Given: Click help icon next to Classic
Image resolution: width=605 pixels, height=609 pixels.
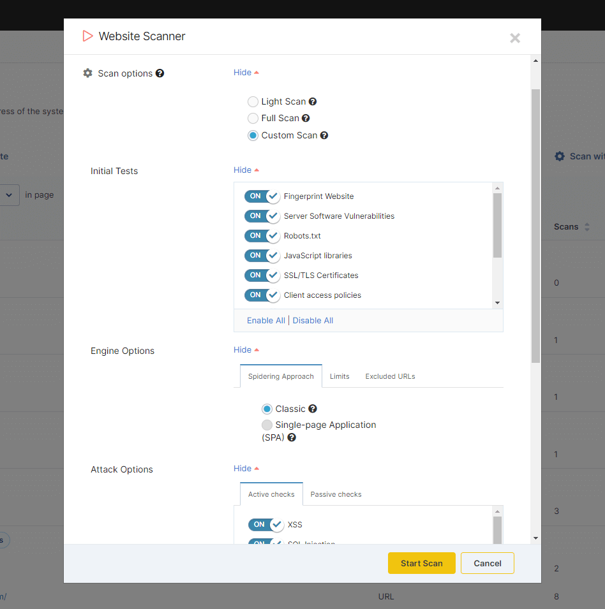Looking at the screenshot, I should (313, 409).
